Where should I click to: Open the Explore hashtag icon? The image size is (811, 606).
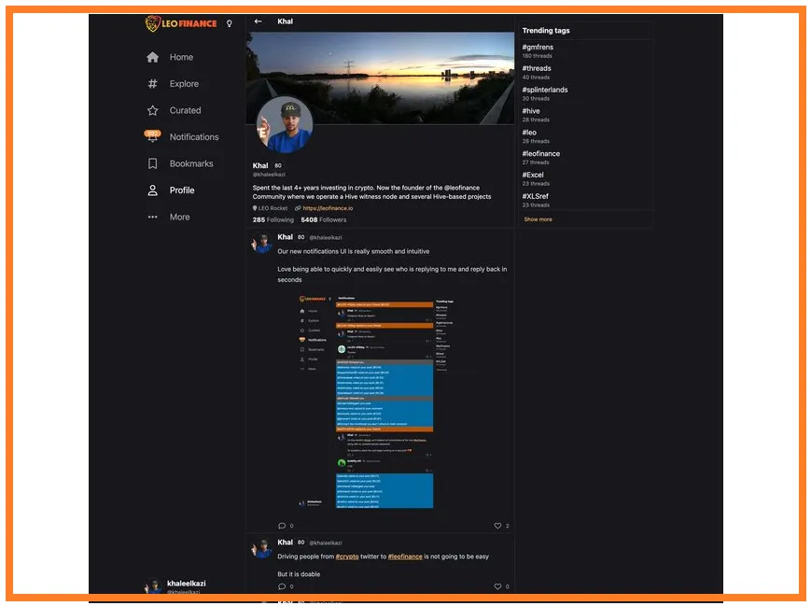click(152, 83)
